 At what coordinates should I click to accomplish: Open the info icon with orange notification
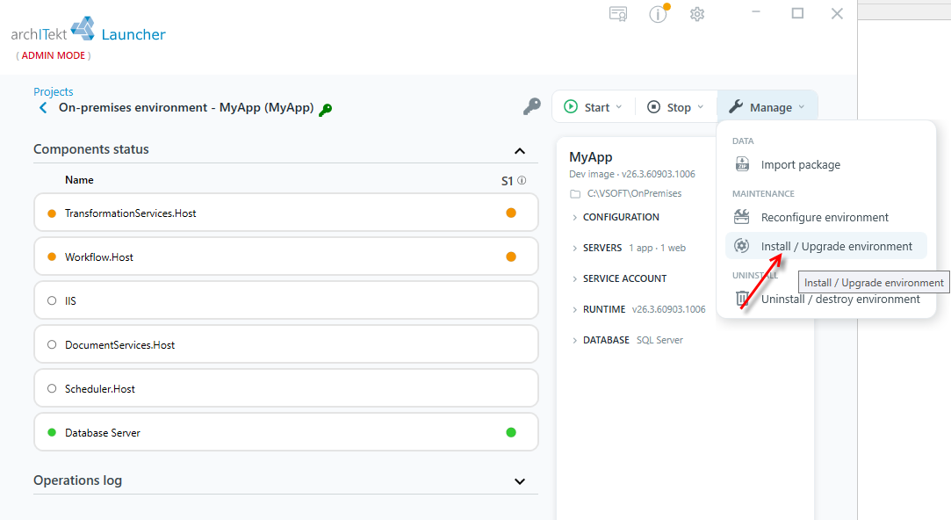[x=659, y=13]
